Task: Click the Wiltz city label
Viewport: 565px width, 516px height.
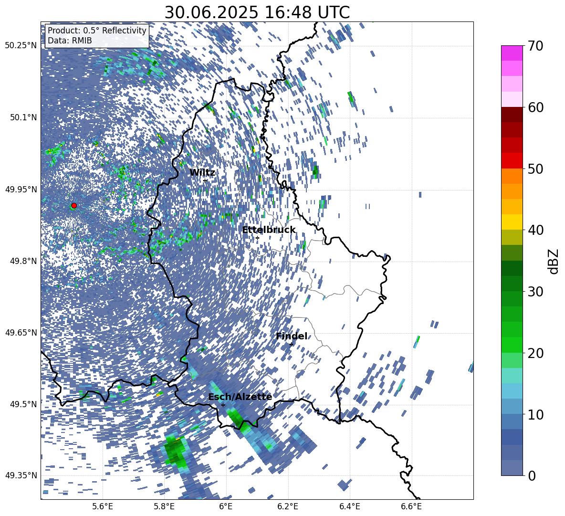Action: click(202, 173)
